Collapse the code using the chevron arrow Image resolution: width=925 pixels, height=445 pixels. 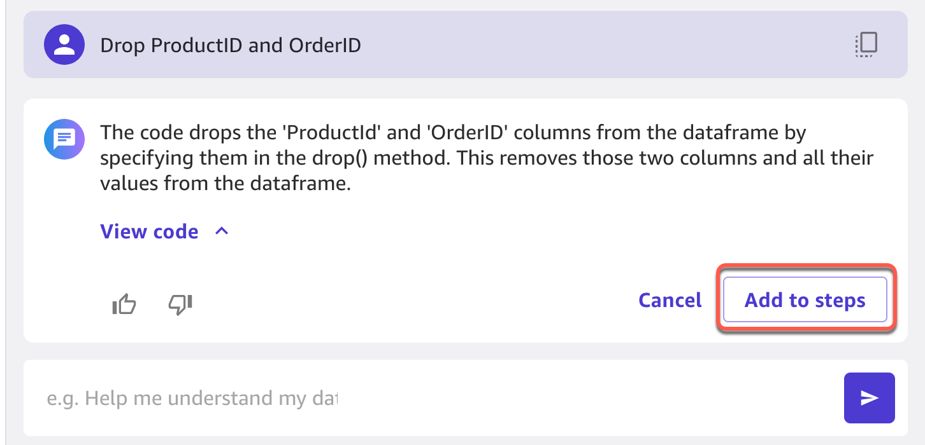[x=222, y=231]
